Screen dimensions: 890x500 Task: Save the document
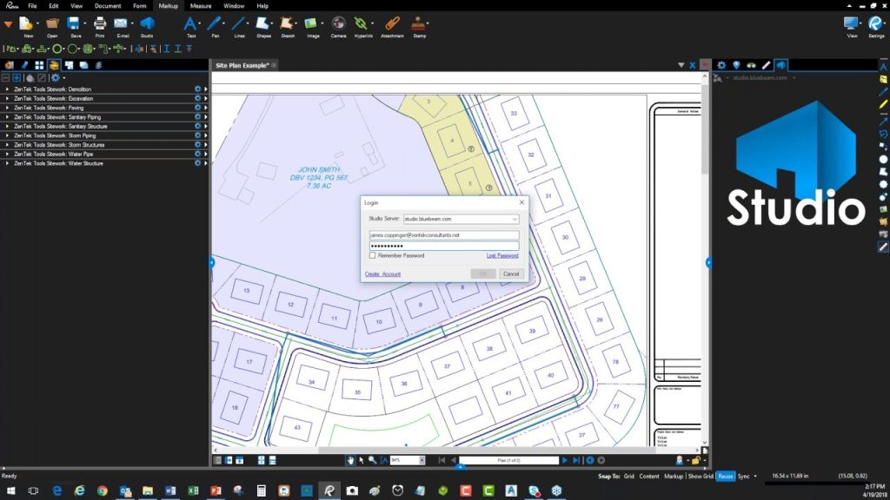click(x=75, y=26)
